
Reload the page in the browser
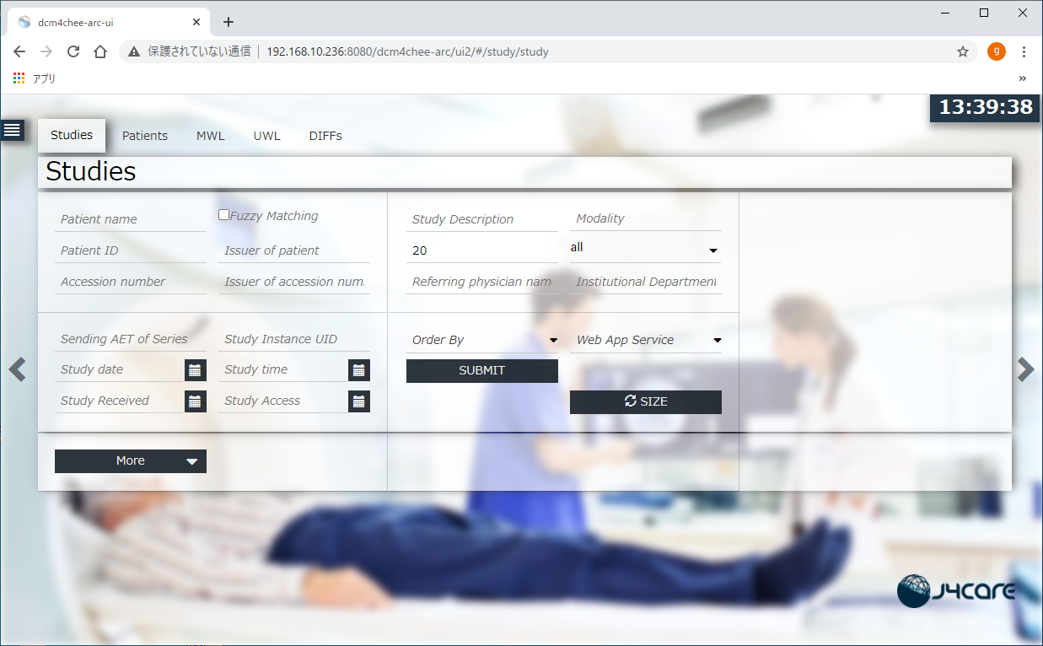coord(73,51)
